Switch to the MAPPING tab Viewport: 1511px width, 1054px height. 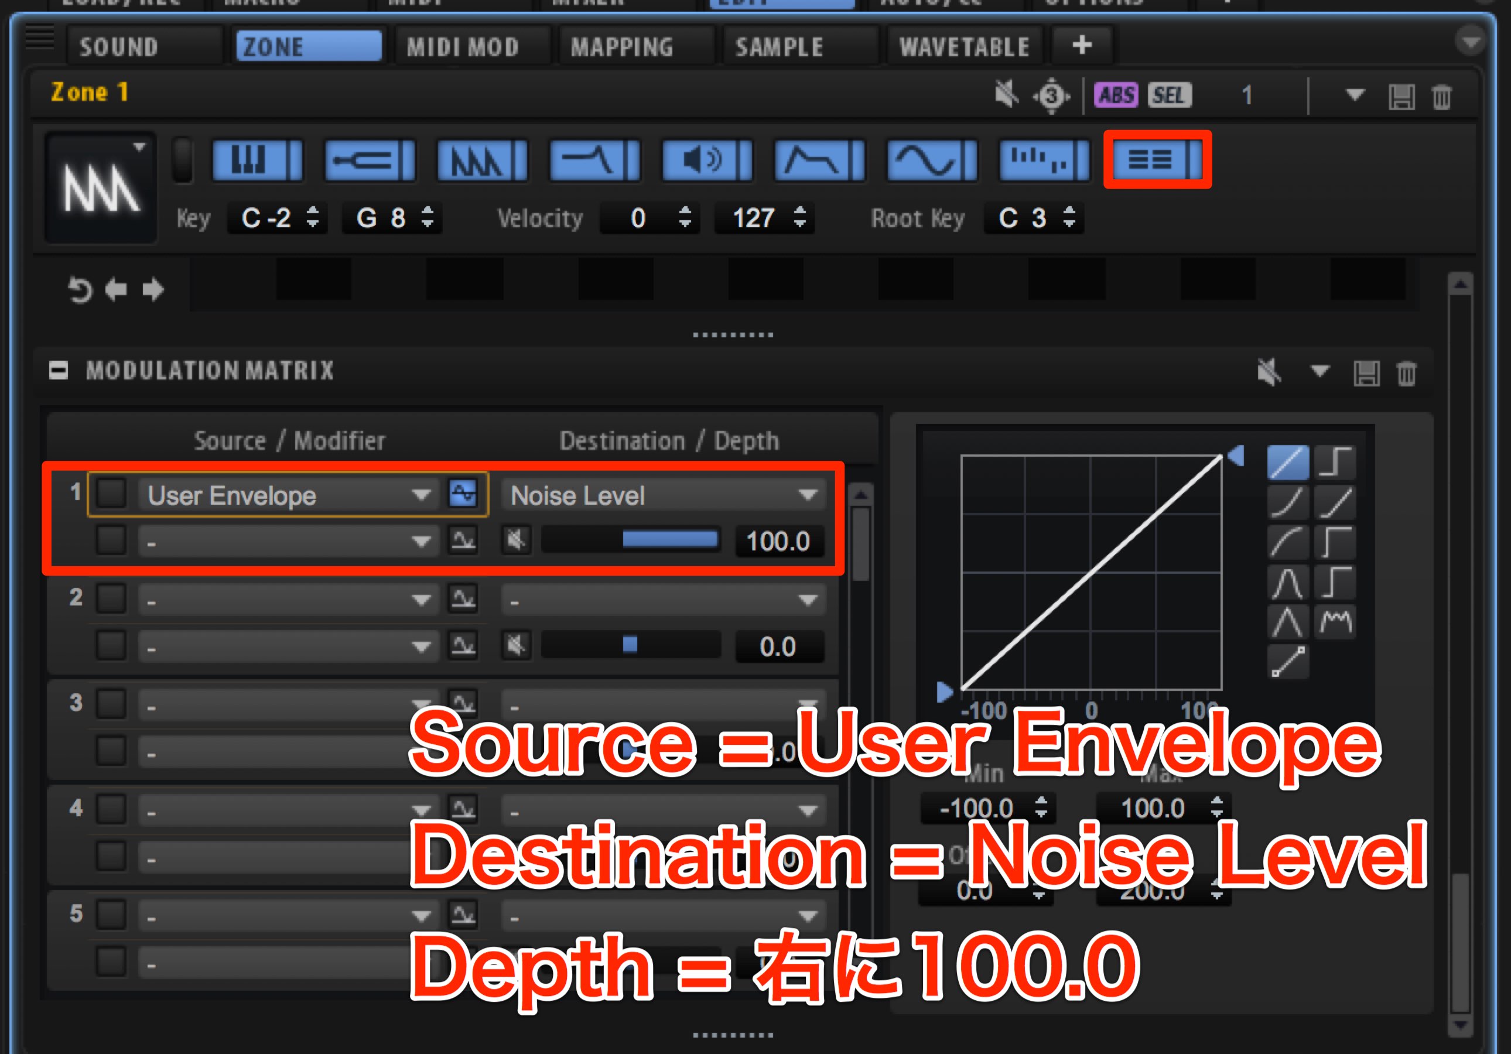637,46
